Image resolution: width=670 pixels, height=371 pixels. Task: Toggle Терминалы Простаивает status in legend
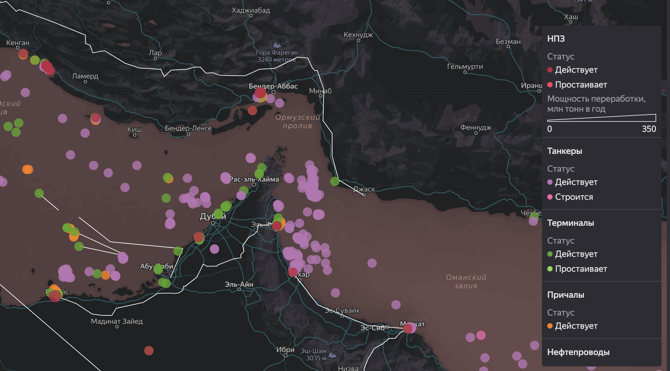[x=580, y=269]
